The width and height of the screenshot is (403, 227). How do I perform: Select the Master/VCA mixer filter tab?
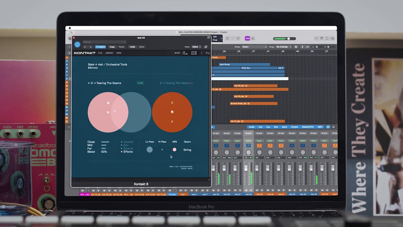[x=307, y=127]
